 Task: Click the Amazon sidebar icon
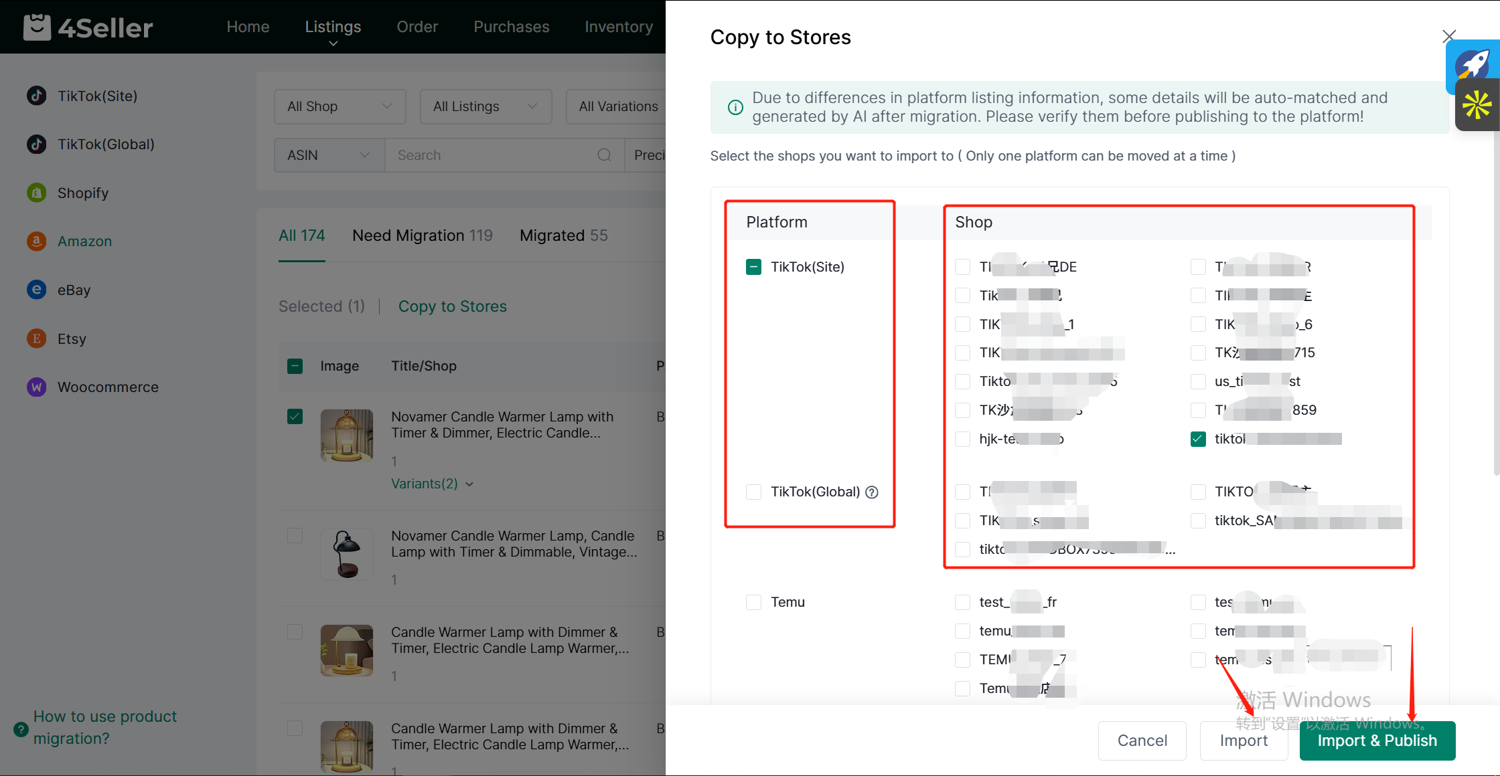pyautogui.click(x=37, y=241)
